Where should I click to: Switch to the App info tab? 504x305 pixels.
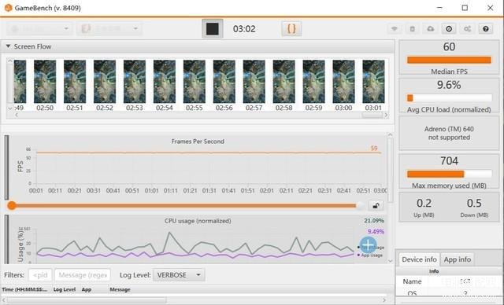457,259
